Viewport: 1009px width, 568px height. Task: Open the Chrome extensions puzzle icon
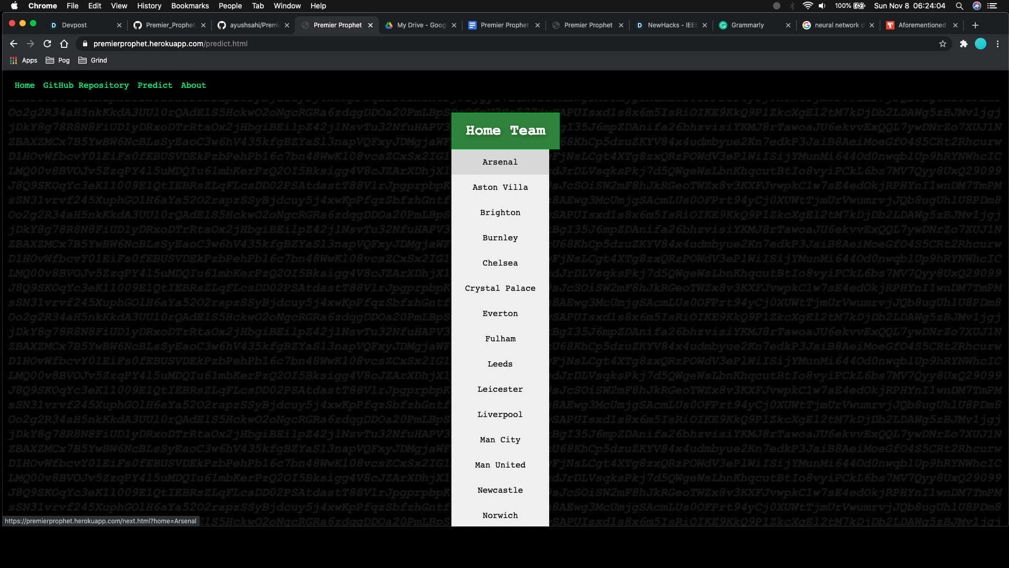pyautogui.click(x=963, y=44)
